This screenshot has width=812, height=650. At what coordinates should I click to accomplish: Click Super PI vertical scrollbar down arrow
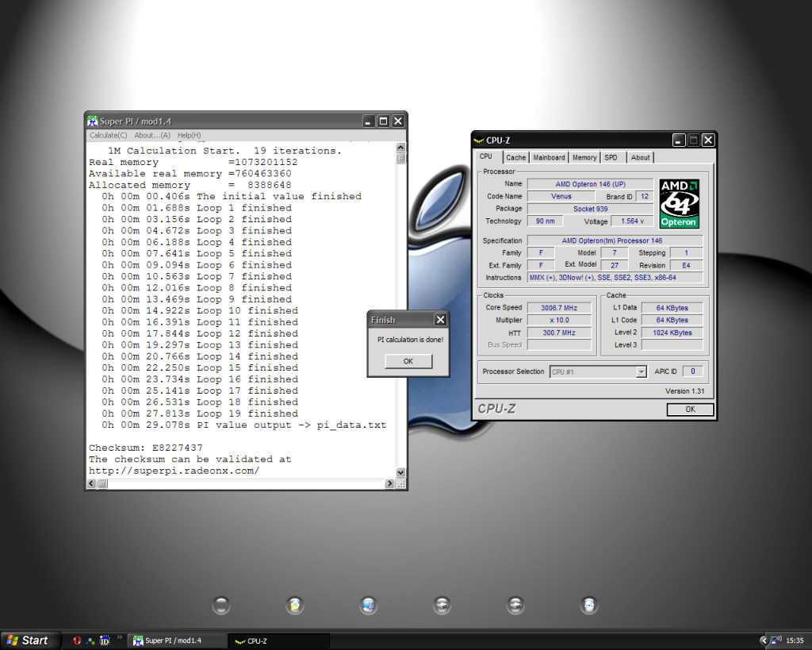[x=400, y=472]
